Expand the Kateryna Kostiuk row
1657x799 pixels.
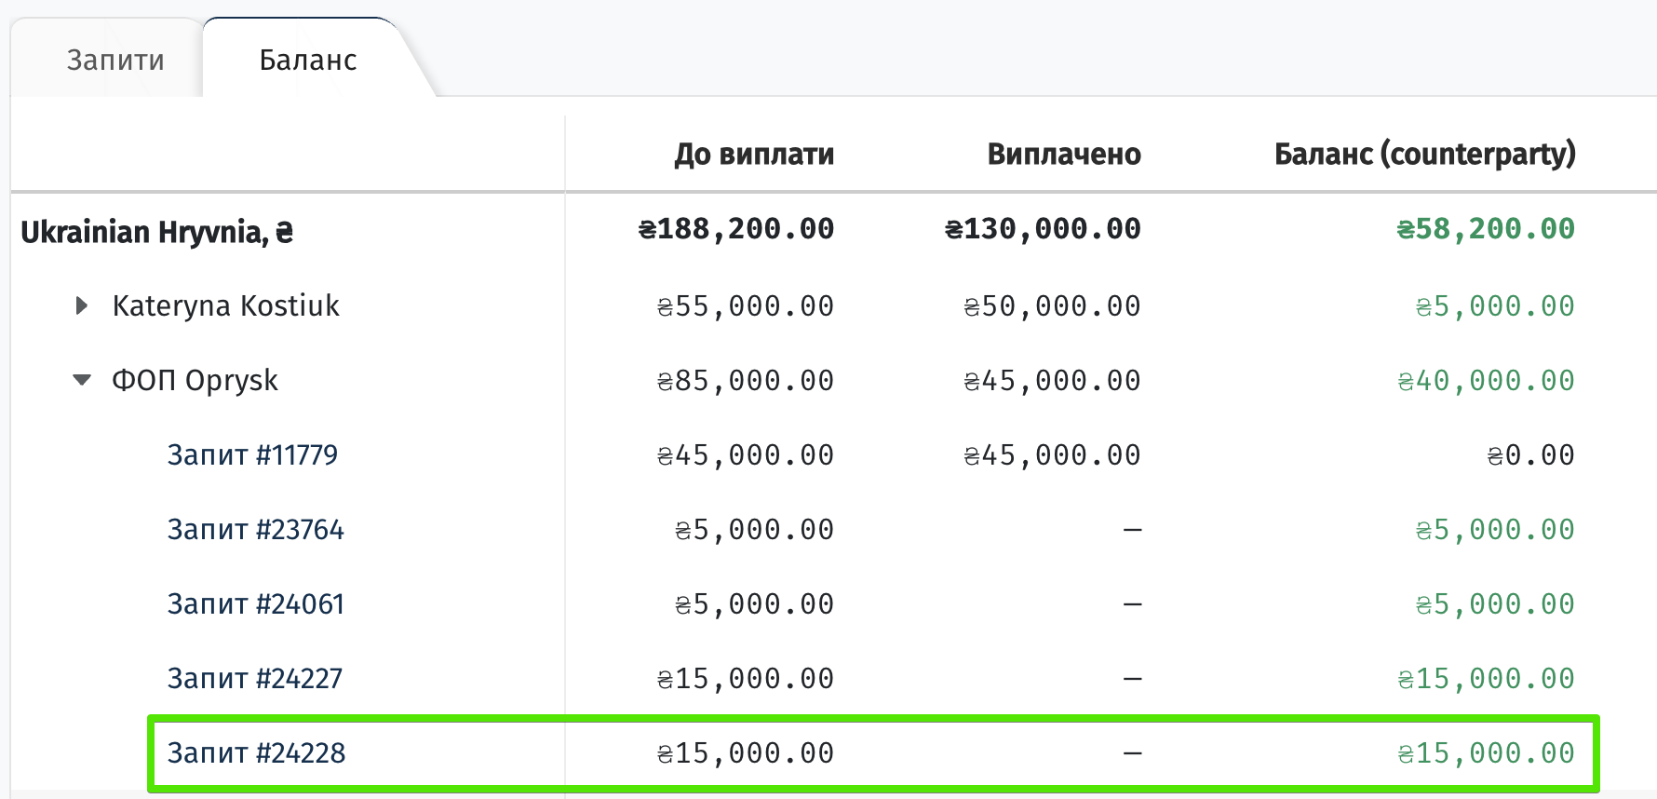click(82, 305)
